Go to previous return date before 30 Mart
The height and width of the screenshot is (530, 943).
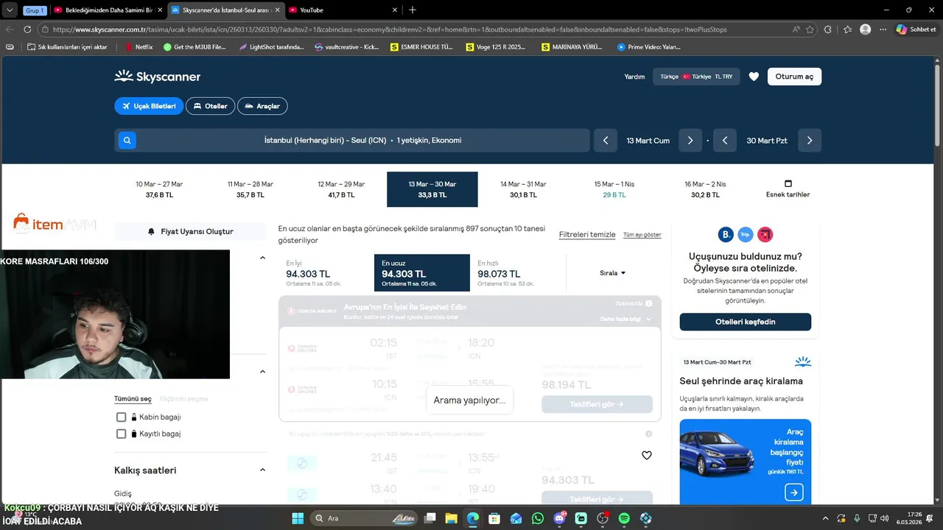pos(725,141)
